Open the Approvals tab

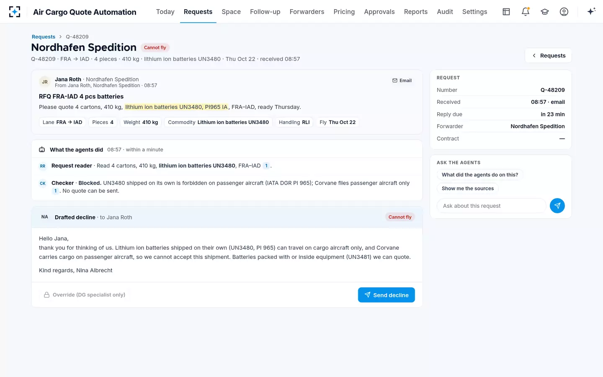[379, 12]
